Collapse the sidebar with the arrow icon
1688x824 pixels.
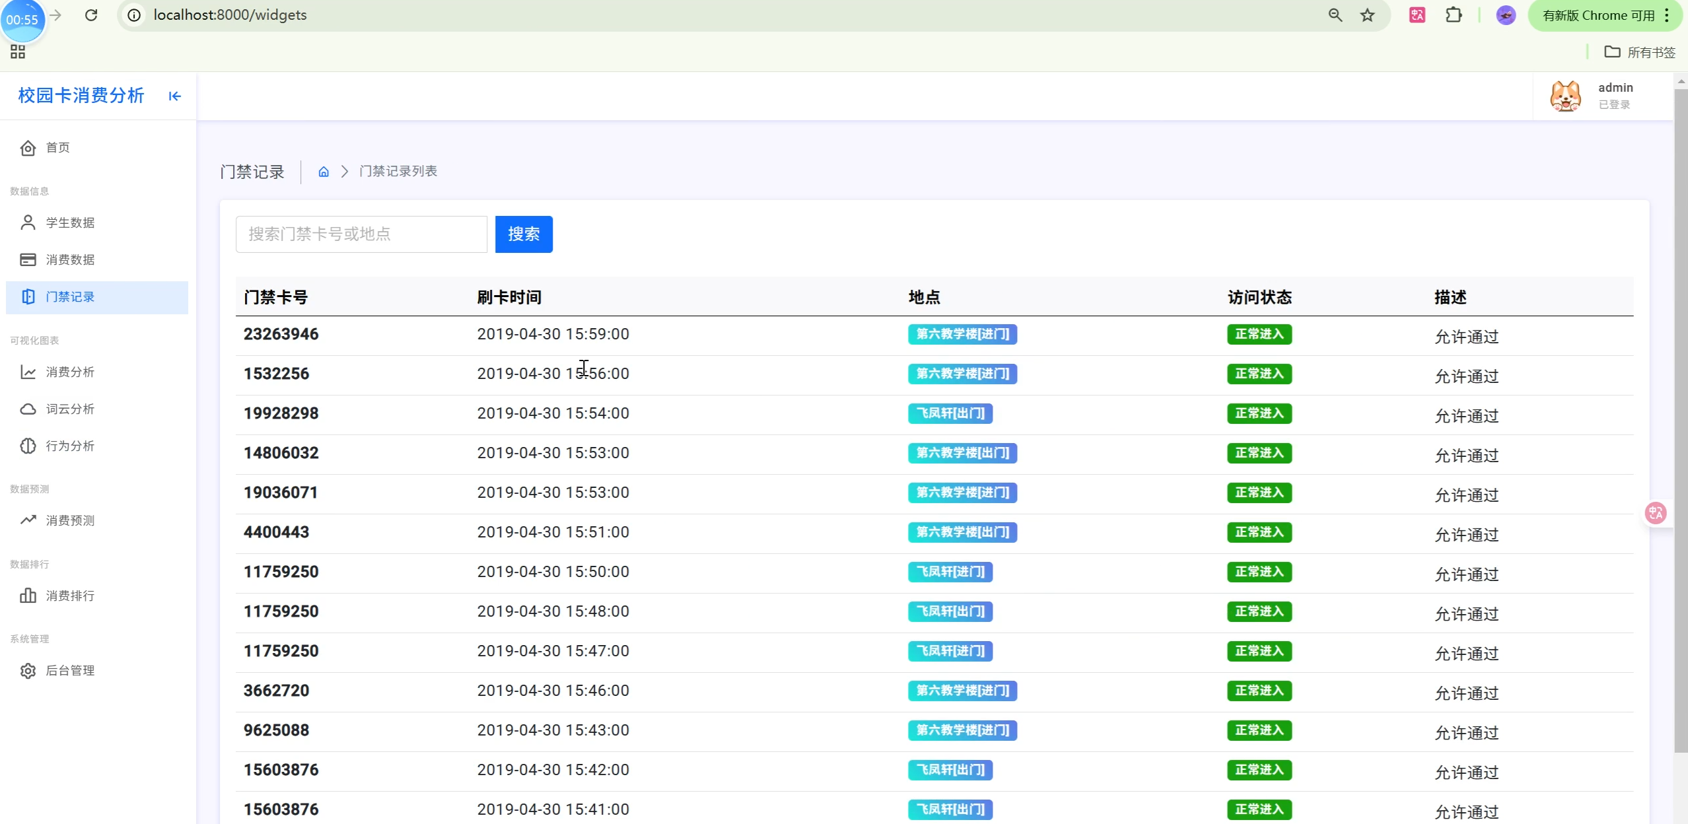point(174,96)
